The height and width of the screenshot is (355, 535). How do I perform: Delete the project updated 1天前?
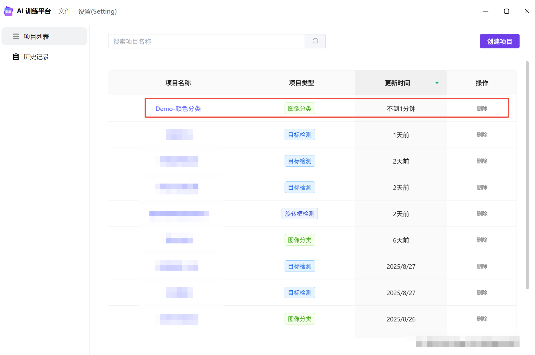482,135
